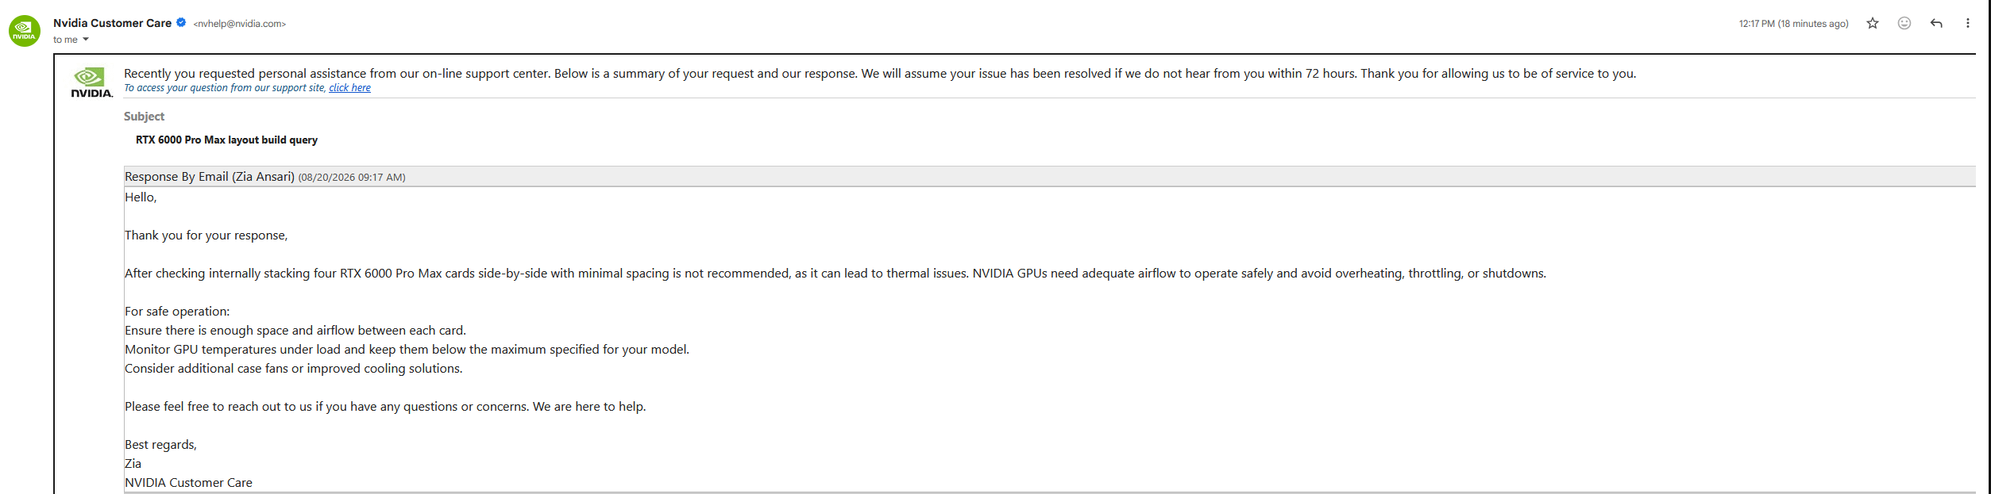Reply using the arrow icon

(x=1935, y=23)
